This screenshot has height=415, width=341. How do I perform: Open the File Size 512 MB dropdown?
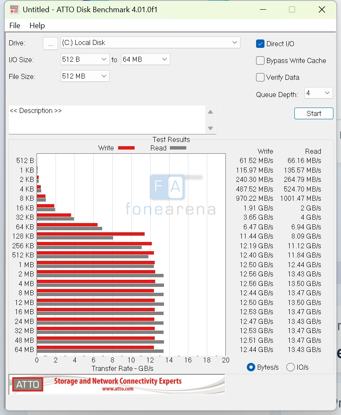click(x=104, y=76)
